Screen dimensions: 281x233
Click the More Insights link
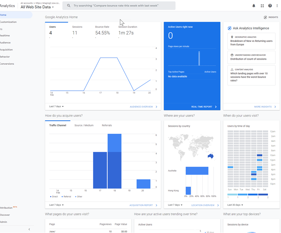coord(263,107)
